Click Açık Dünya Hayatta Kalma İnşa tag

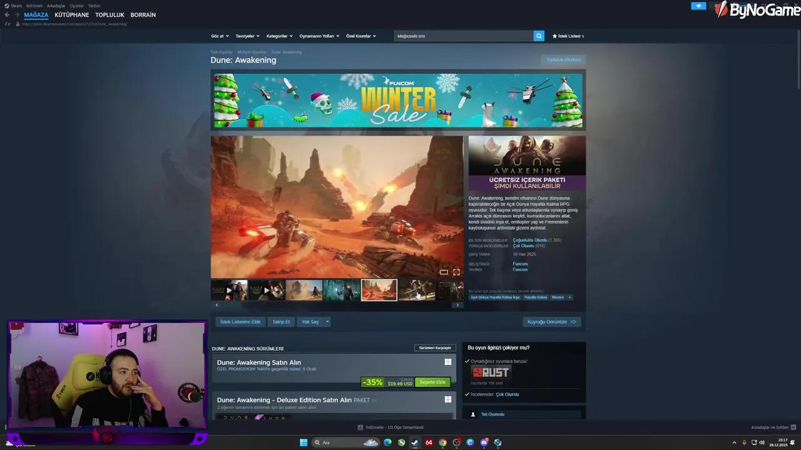[495, 297]
